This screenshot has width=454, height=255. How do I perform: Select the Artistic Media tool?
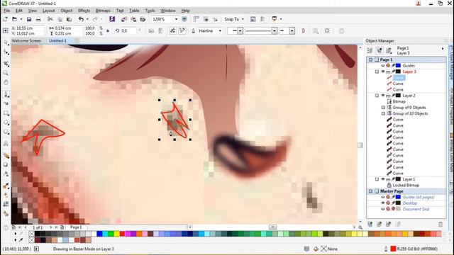[6, 103]
